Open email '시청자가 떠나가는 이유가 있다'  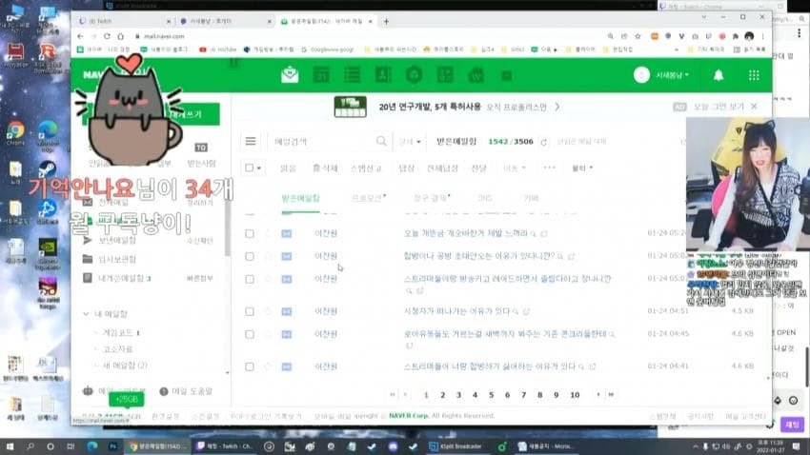(456, 311)
